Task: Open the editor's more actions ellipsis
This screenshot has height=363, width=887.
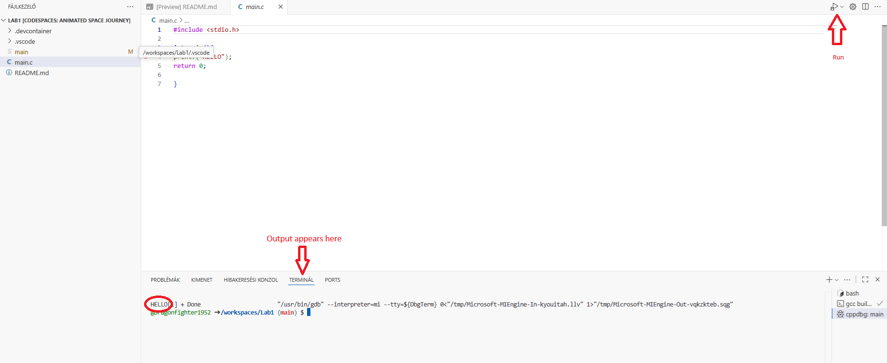Action: click(x=877, y=7)
